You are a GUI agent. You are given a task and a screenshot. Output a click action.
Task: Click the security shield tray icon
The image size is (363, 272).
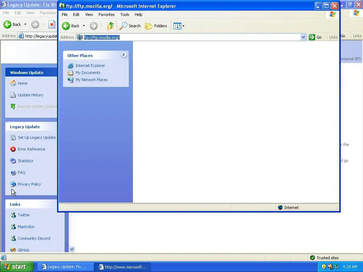click(x=324, y=267)
